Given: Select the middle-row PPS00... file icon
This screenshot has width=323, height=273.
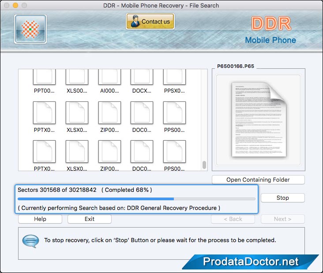Looking at the screenshot, I should point(174,112).
